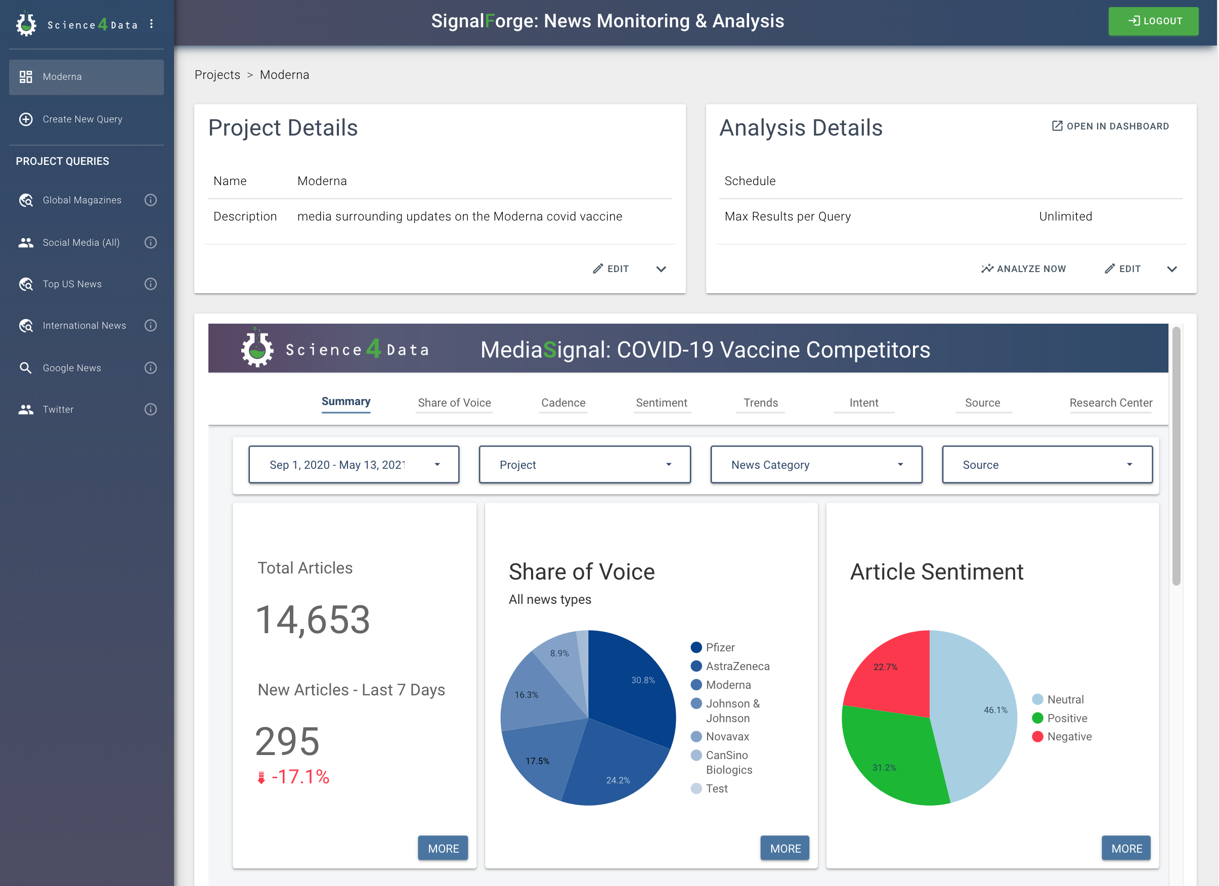The image size is (1219, 886).
Task: Open the three-dot menu beside Science4Data
Action: coord(152,24)
